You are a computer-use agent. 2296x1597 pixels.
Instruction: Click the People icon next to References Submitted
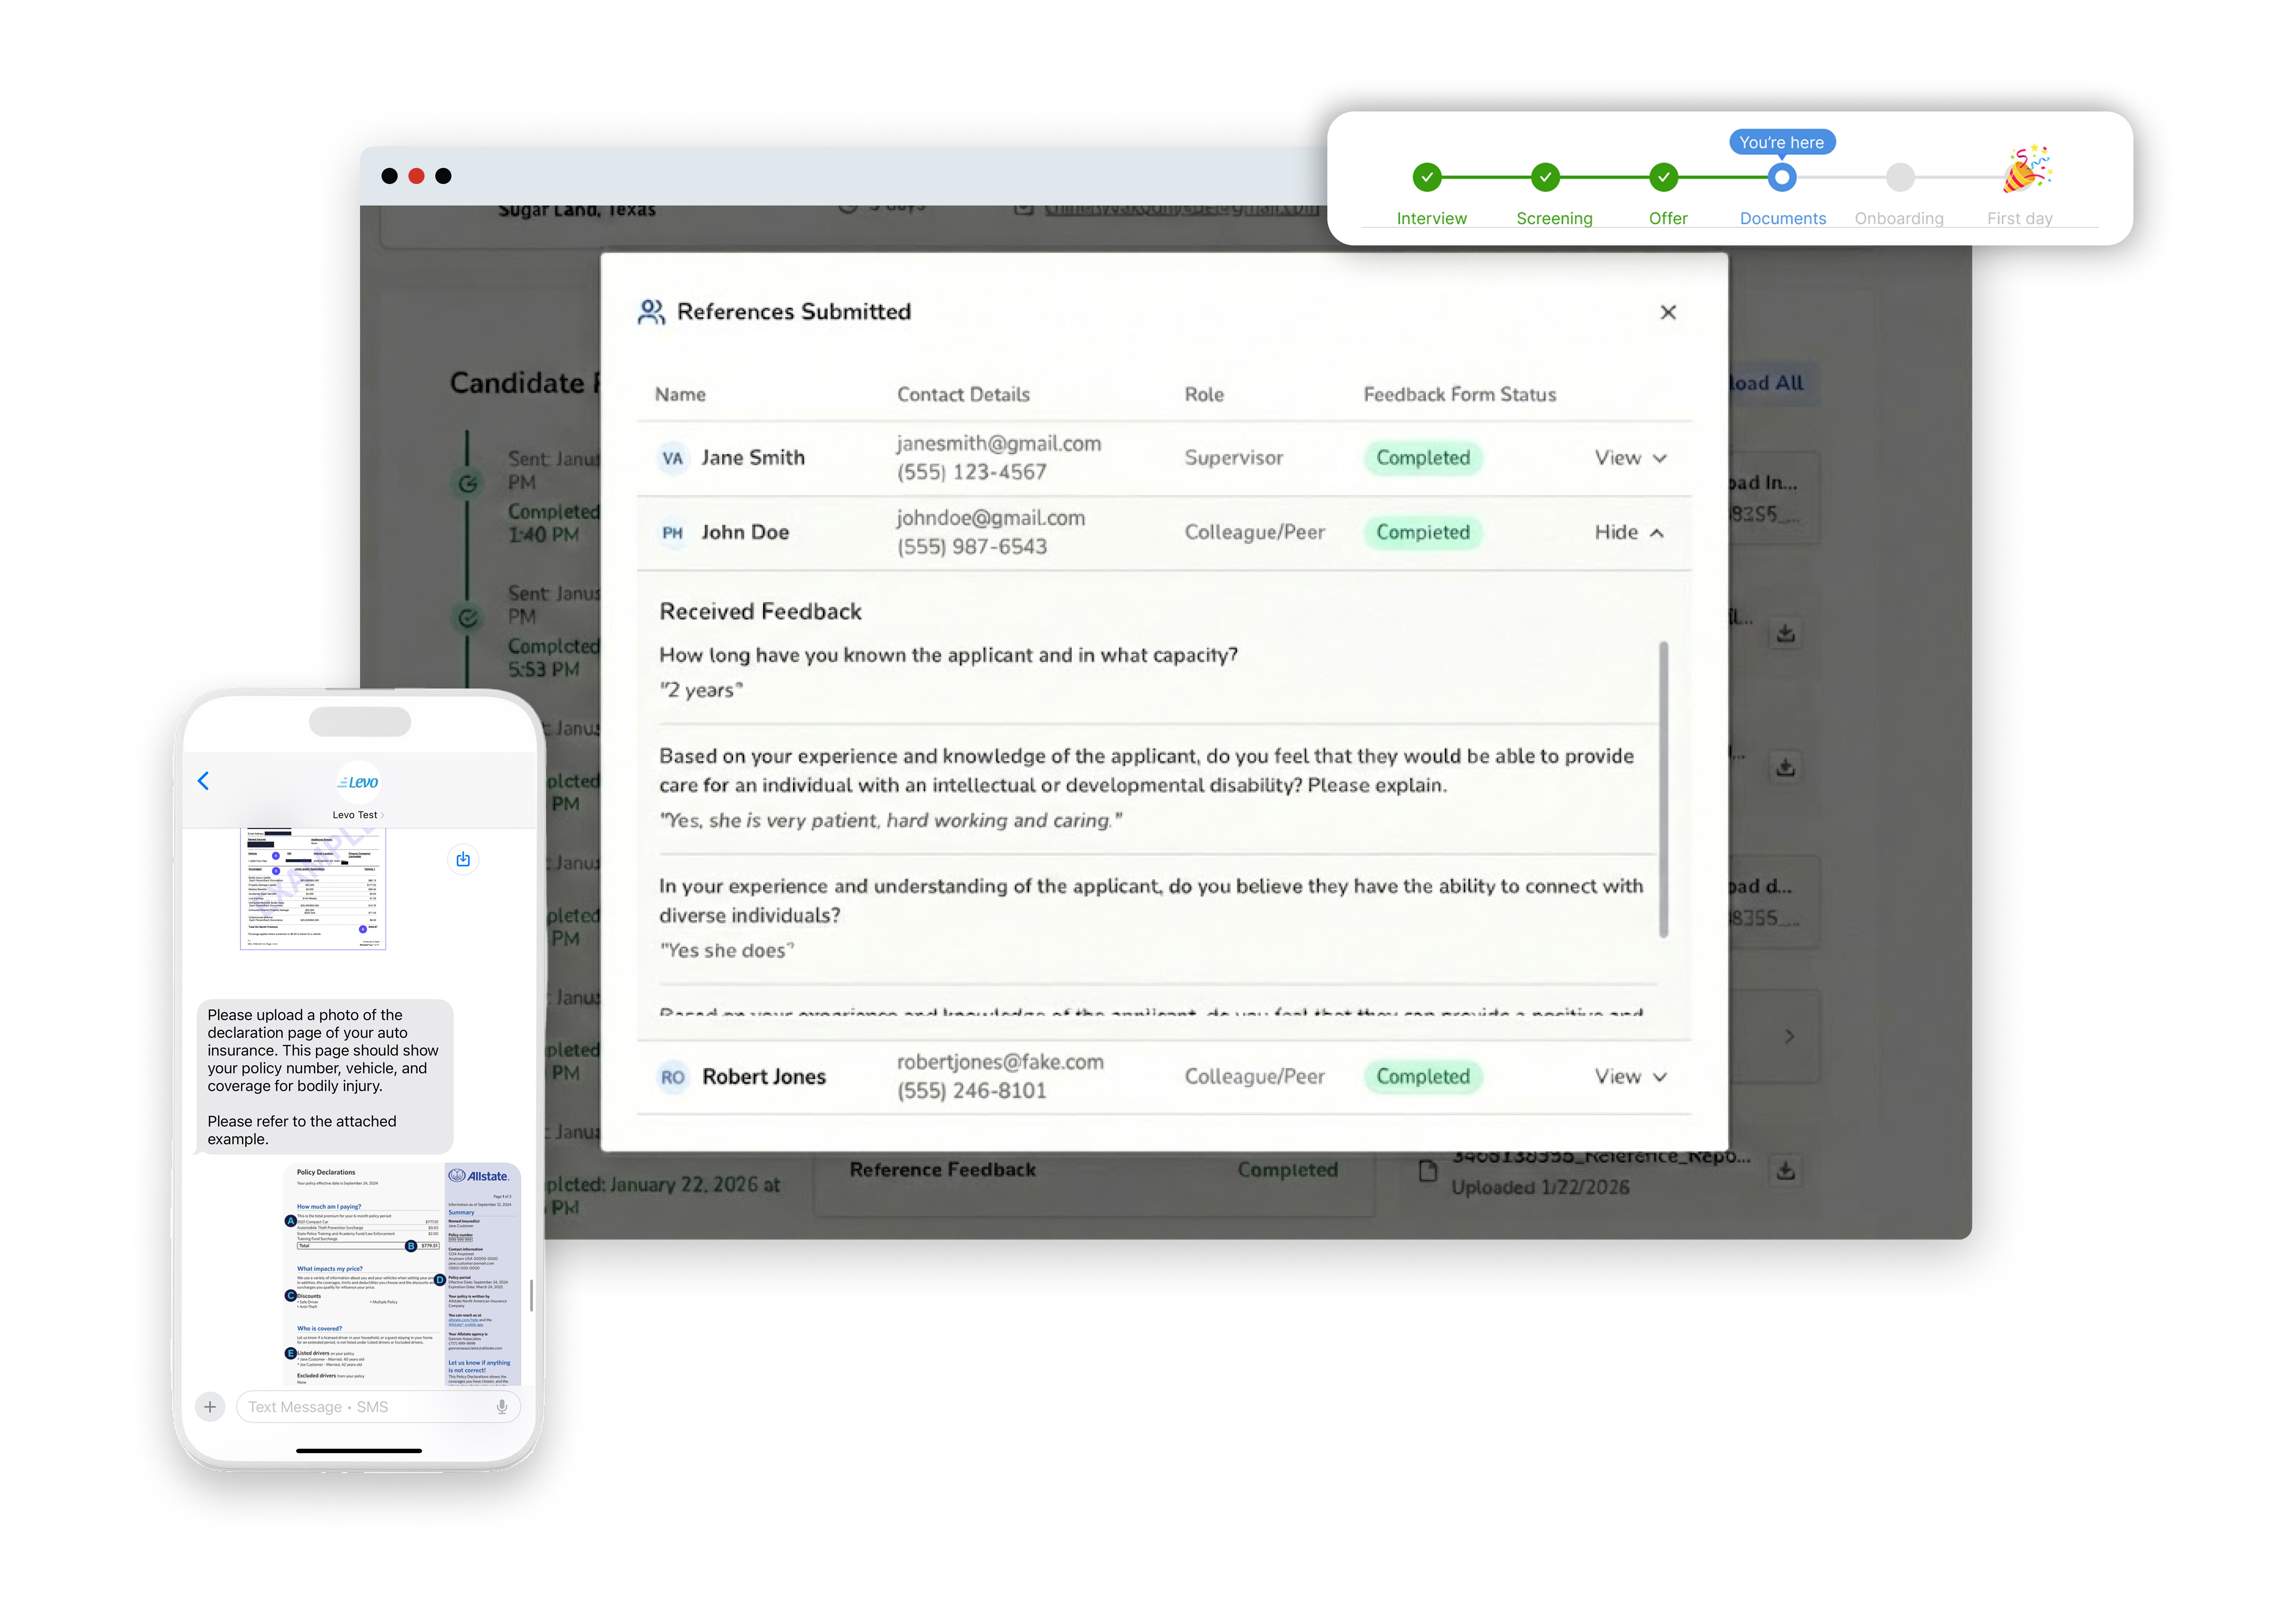[651, 312]
